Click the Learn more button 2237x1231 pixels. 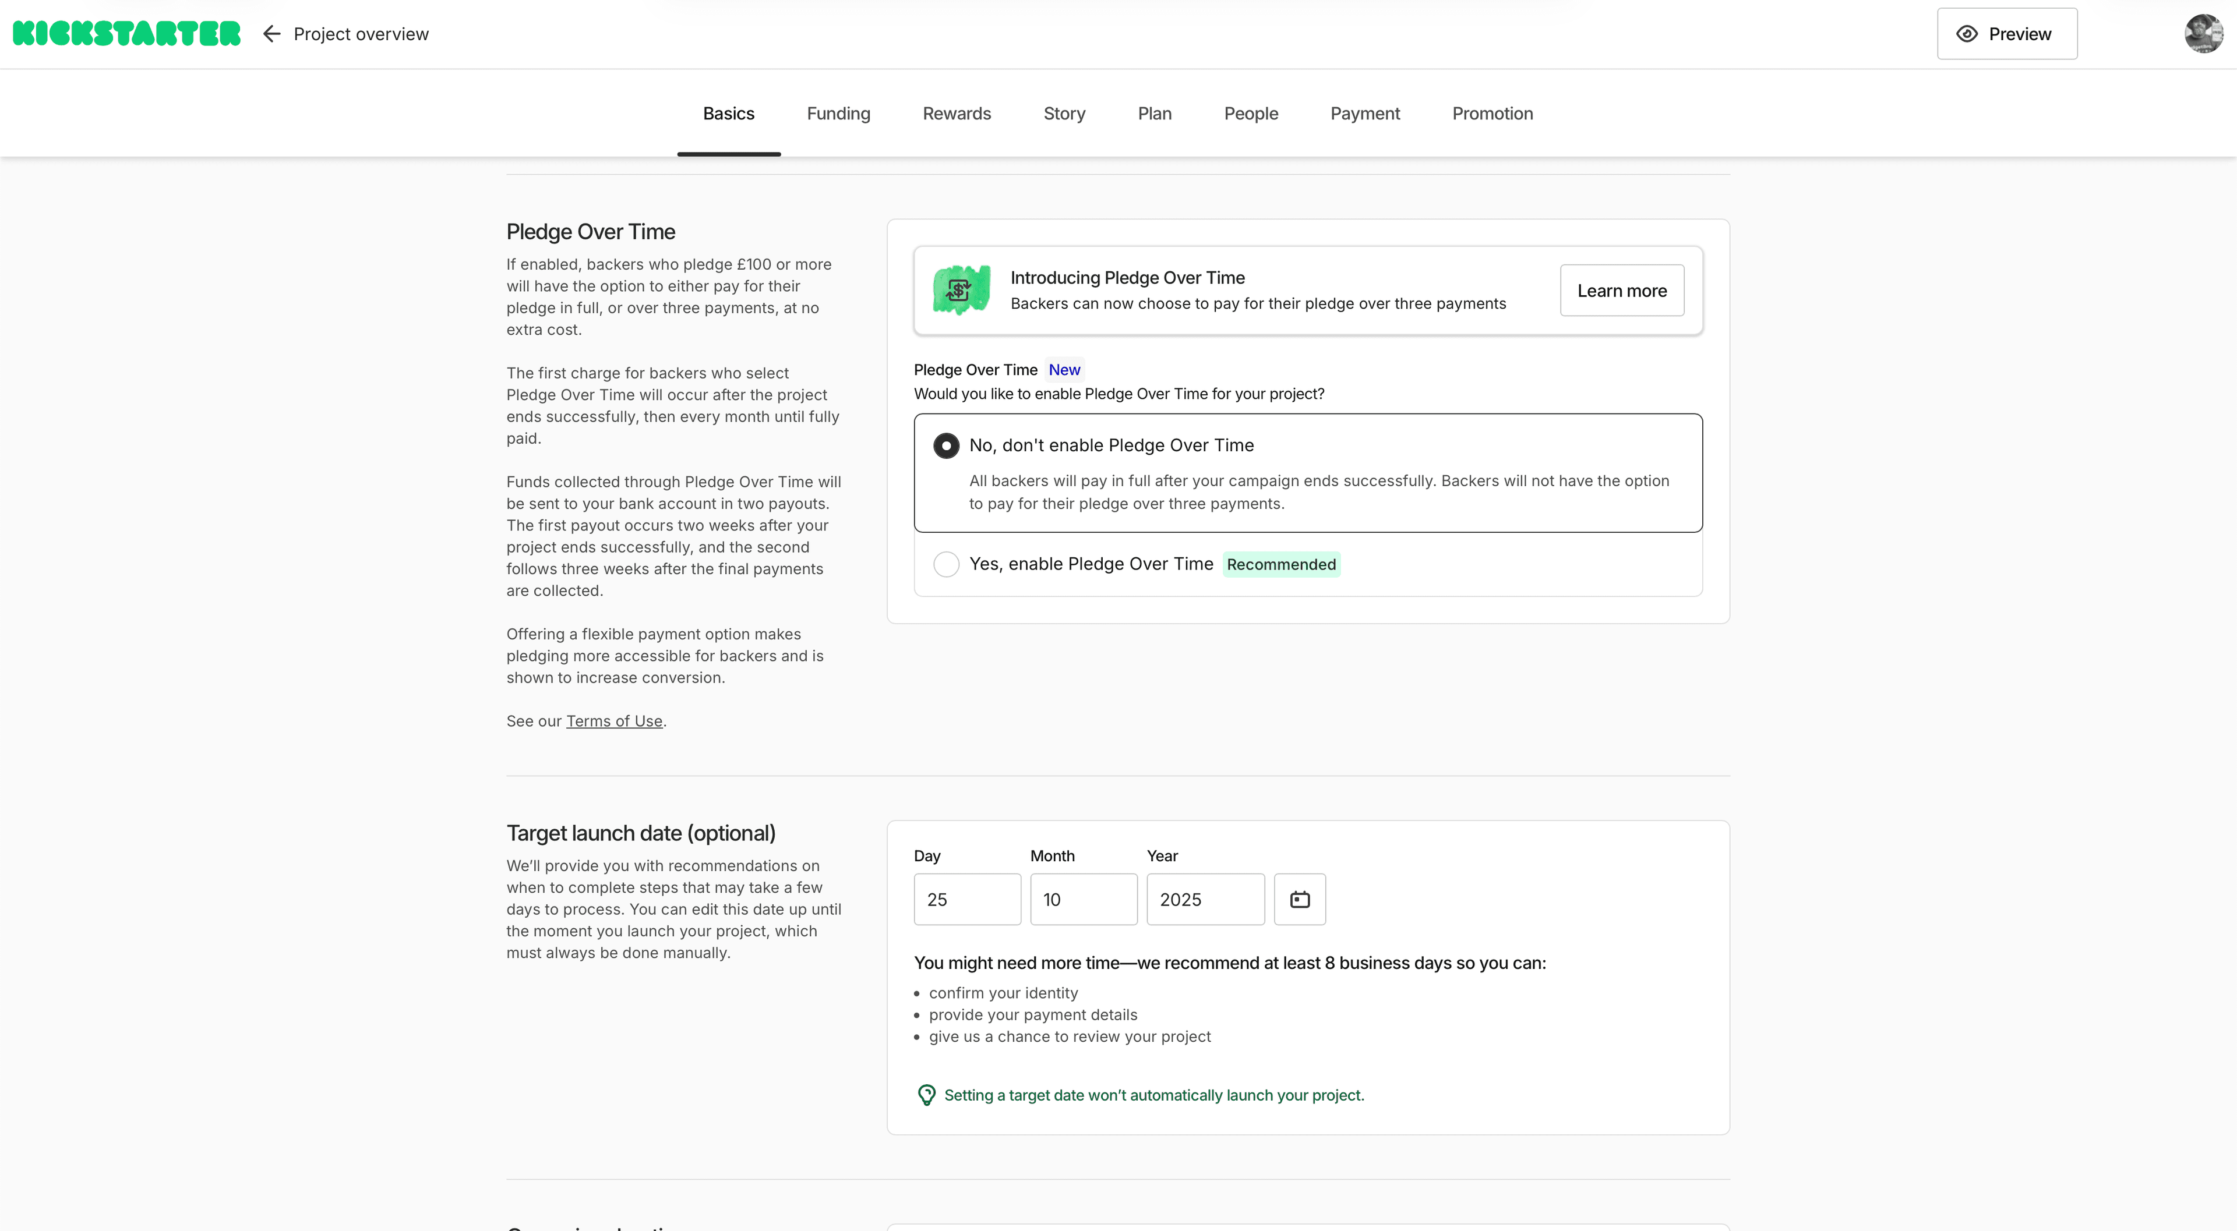1621,290
